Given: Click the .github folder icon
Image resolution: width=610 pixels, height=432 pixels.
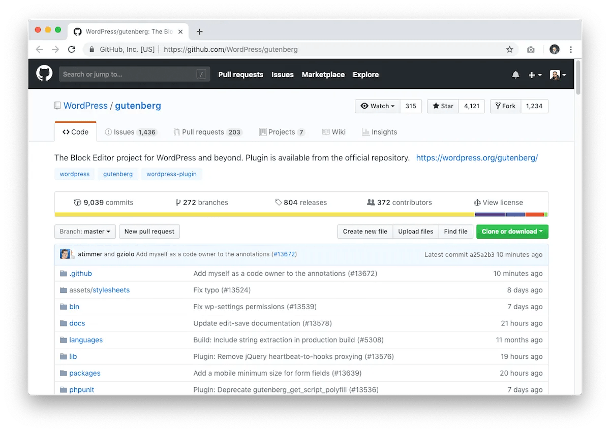Looking at the screenshot, I should pos(64,273).
